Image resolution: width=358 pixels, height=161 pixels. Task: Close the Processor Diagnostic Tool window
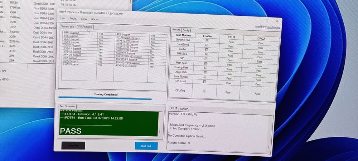point(277,21)
